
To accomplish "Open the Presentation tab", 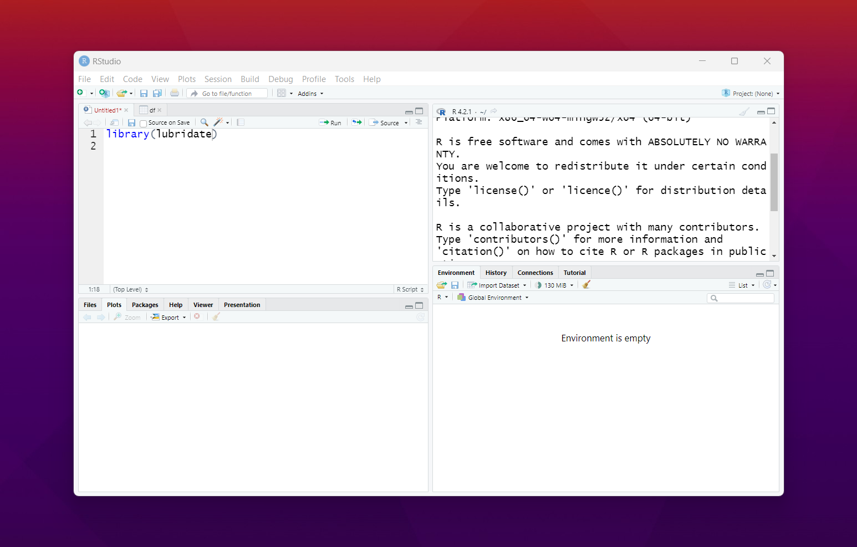I will (242, 305).
